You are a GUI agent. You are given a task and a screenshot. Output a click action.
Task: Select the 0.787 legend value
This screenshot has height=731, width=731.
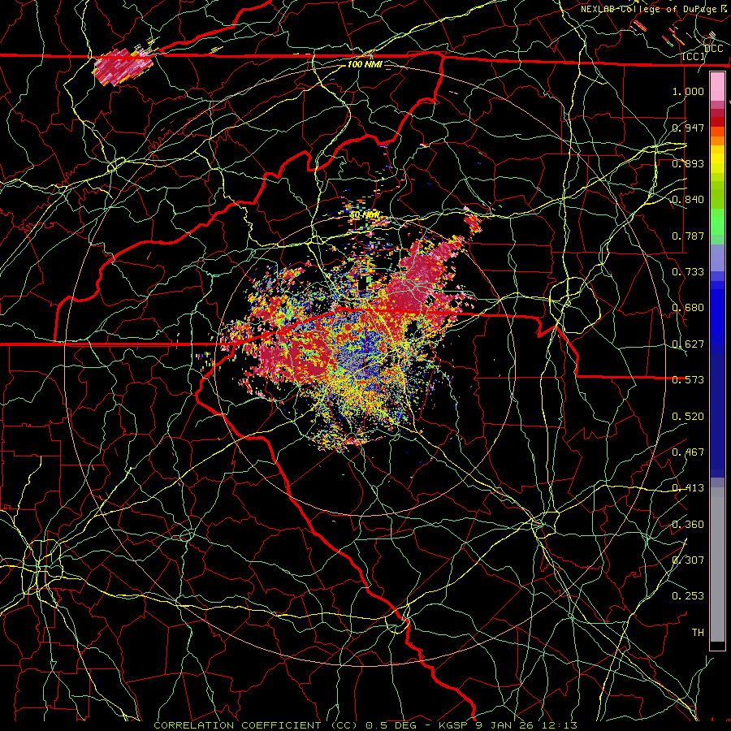click(688, 236)
